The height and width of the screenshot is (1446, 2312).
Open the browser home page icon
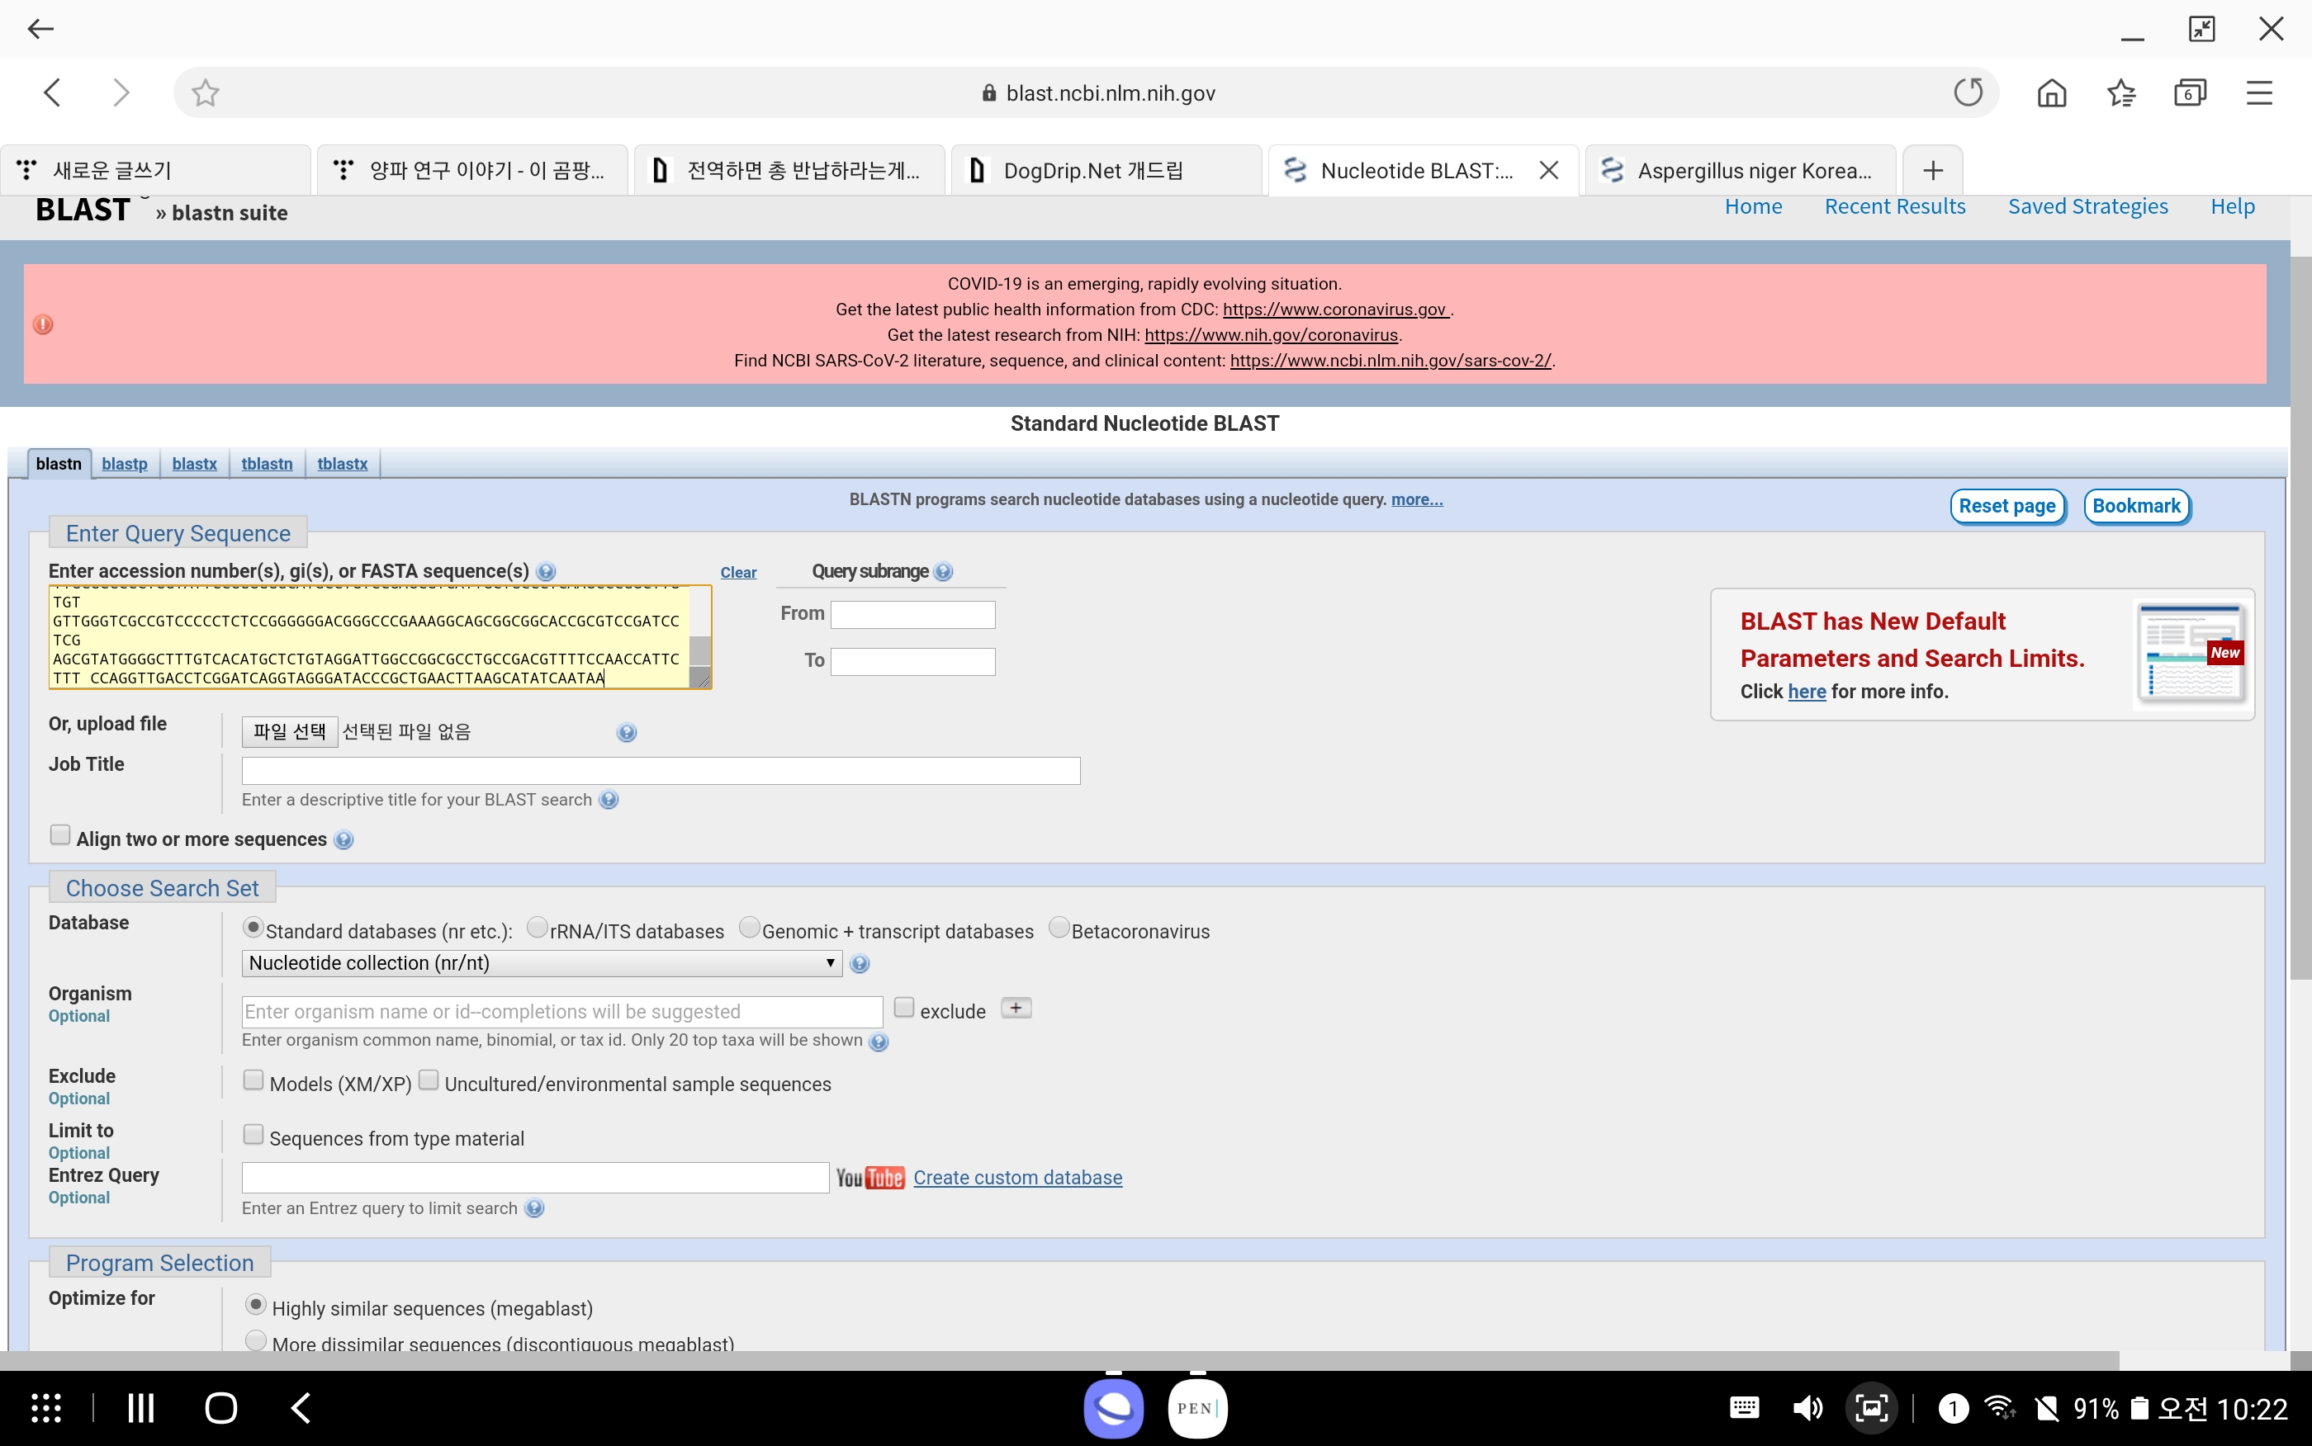point(2051,92)
